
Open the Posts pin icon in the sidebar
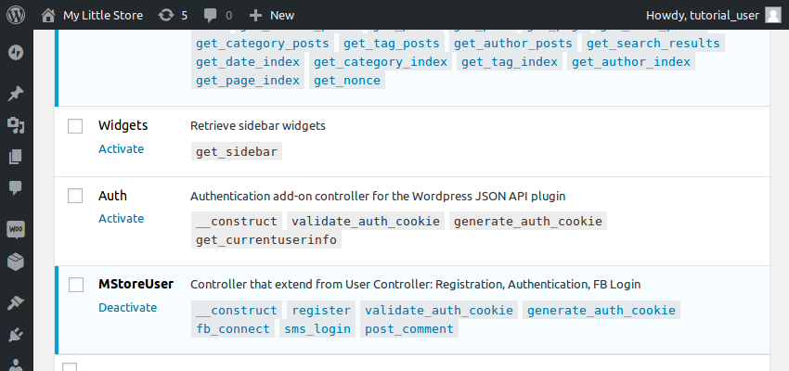16,94
